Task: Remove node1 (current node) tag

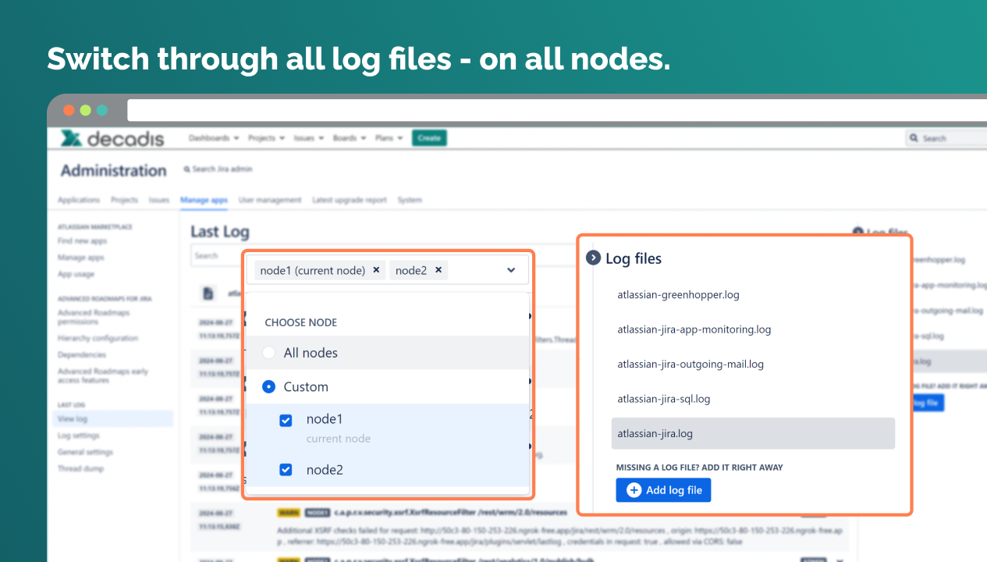Action: click(x=376, y=270)
